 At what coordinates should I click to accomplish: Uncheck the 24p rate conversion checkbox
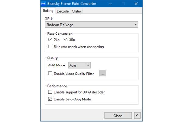[x=50, y=39]
